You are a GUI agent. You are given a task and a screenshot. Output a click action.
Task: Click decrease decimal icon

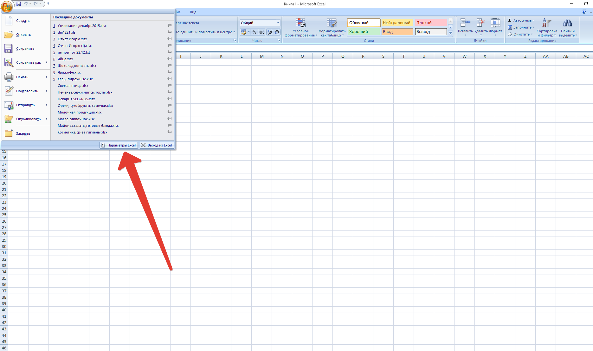(x=277, y=32)
